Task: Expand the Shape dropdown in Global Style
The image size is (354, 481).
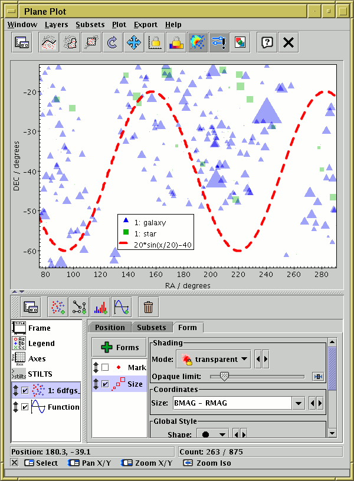Action: point(214,434)
